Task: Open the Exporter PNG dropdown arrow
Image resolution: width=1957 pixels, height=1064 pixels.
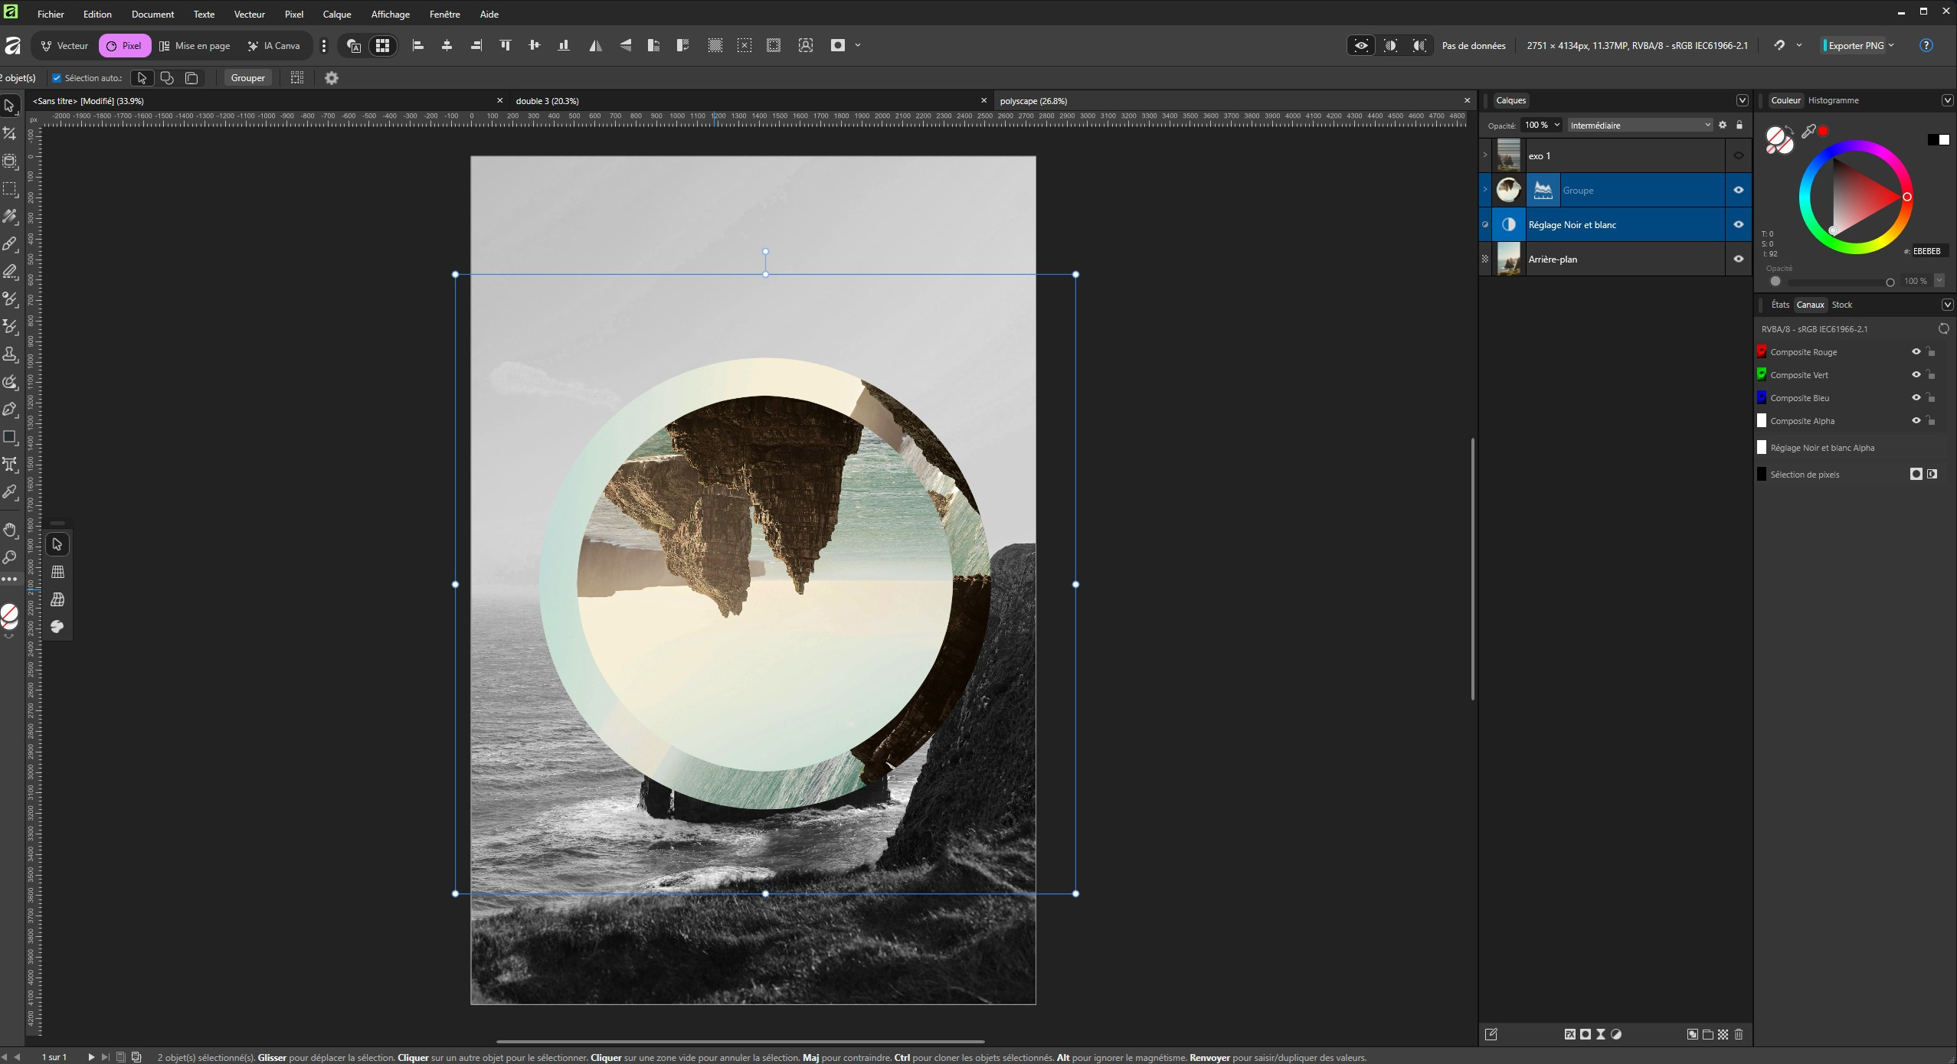Action: 1891,46
